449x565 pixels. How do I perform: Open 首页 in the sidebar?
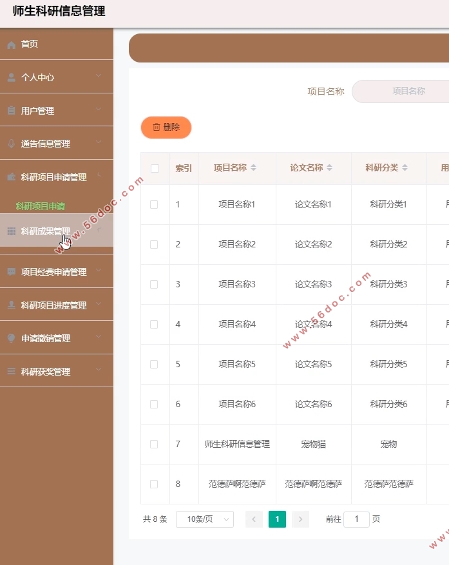pos(57,44)
